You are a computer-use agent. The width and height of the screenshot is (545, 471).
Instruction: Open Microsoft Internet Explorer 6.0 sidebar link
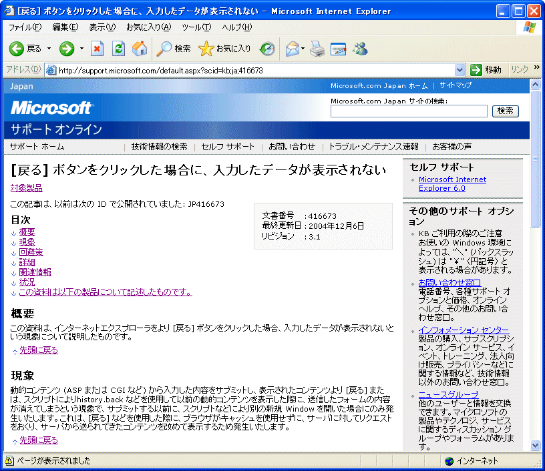pos(452,184)
